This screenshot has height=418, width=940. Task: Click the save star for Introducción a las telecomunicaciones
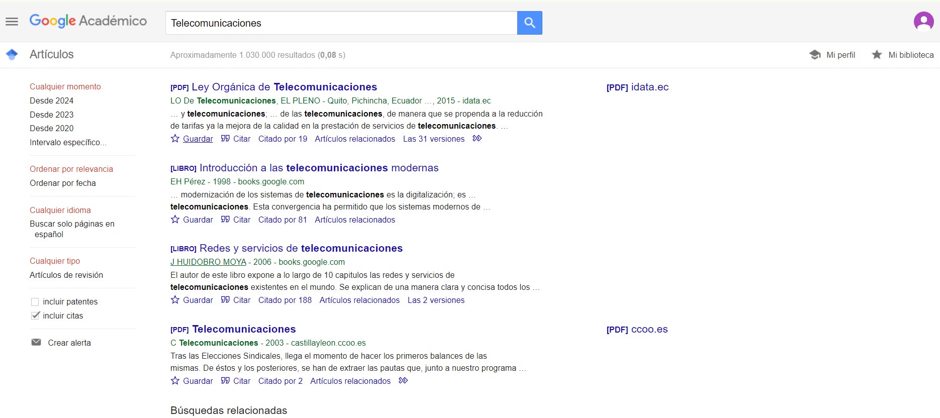tap(175, 219)
